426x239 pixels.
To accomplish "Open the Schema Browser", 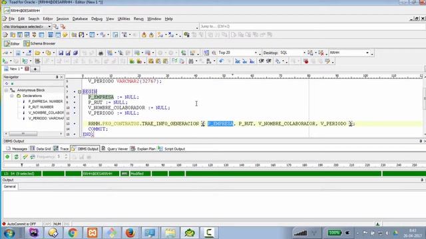I will click(39, 43).
